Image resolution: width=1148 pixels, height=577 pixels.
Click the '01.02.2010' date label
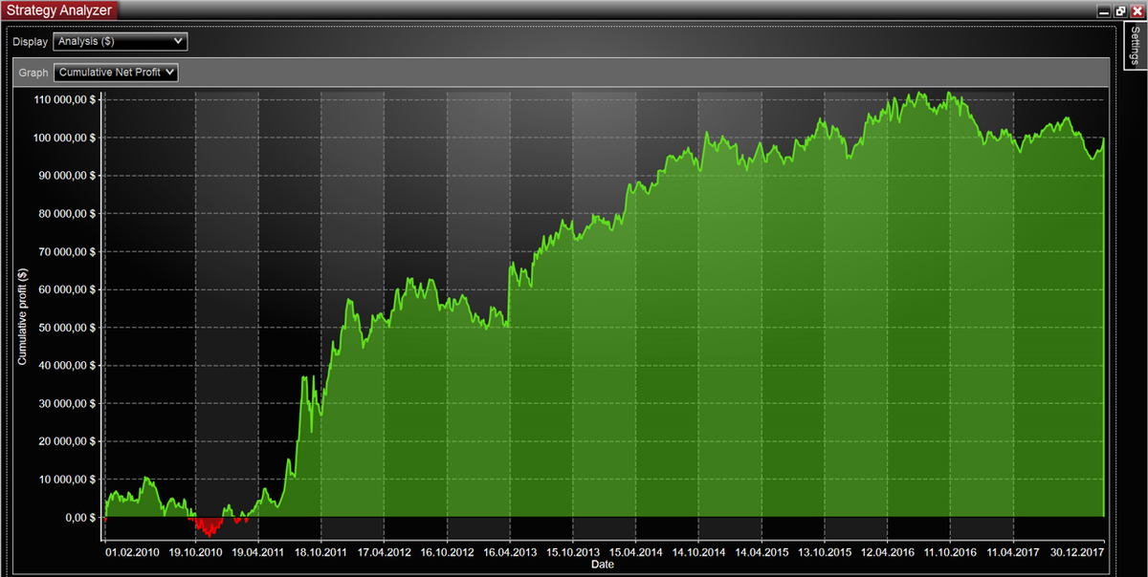tap(133, 552)
